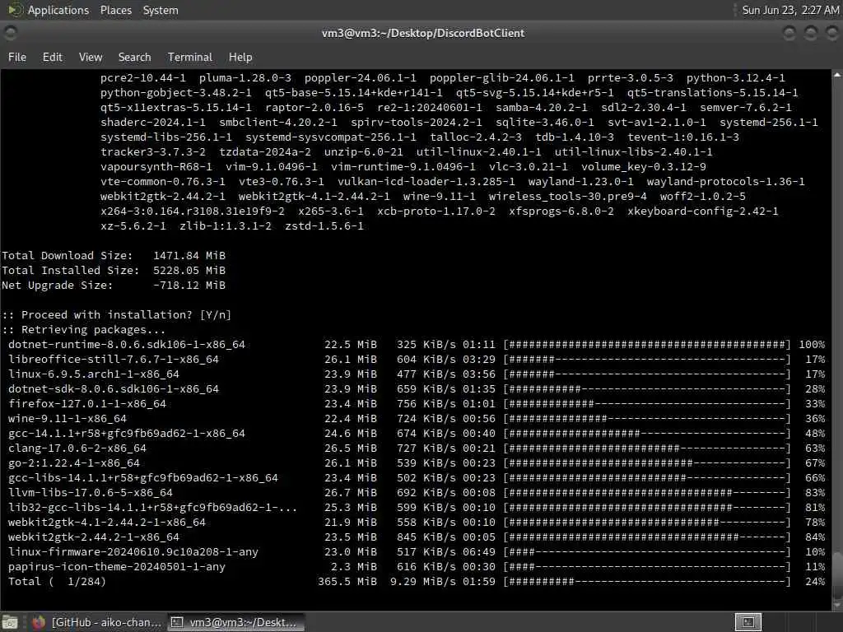Open the Edit menu
Viewport: 843px width, 632px height.
[x=52, y=57]
